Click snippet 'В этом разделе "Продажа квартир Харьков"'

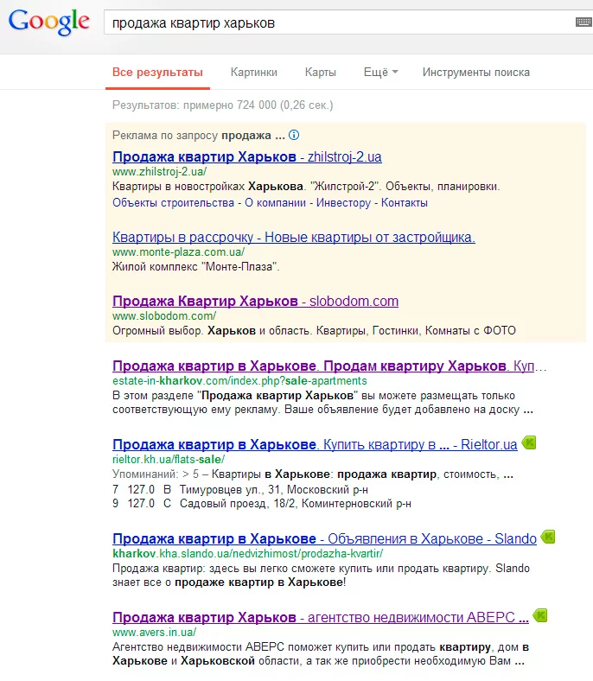pos(322,403)
